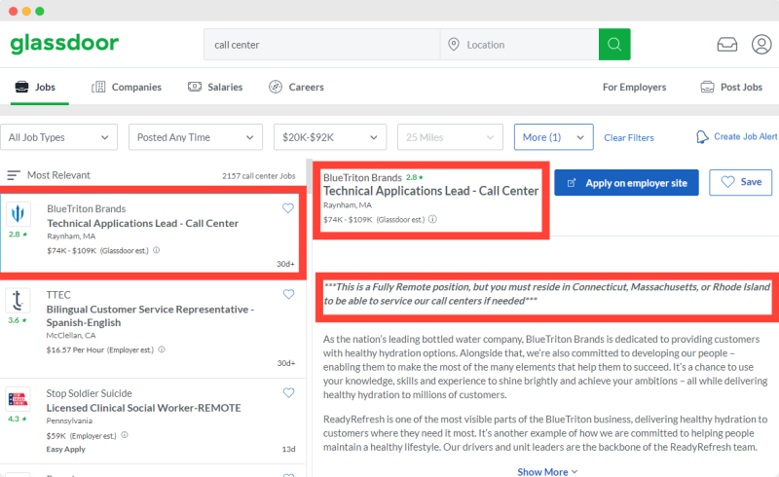The width and height of the screenshot is (779, 477).
Task: Click the TTEC company name
Action: [x=58, y=295]
